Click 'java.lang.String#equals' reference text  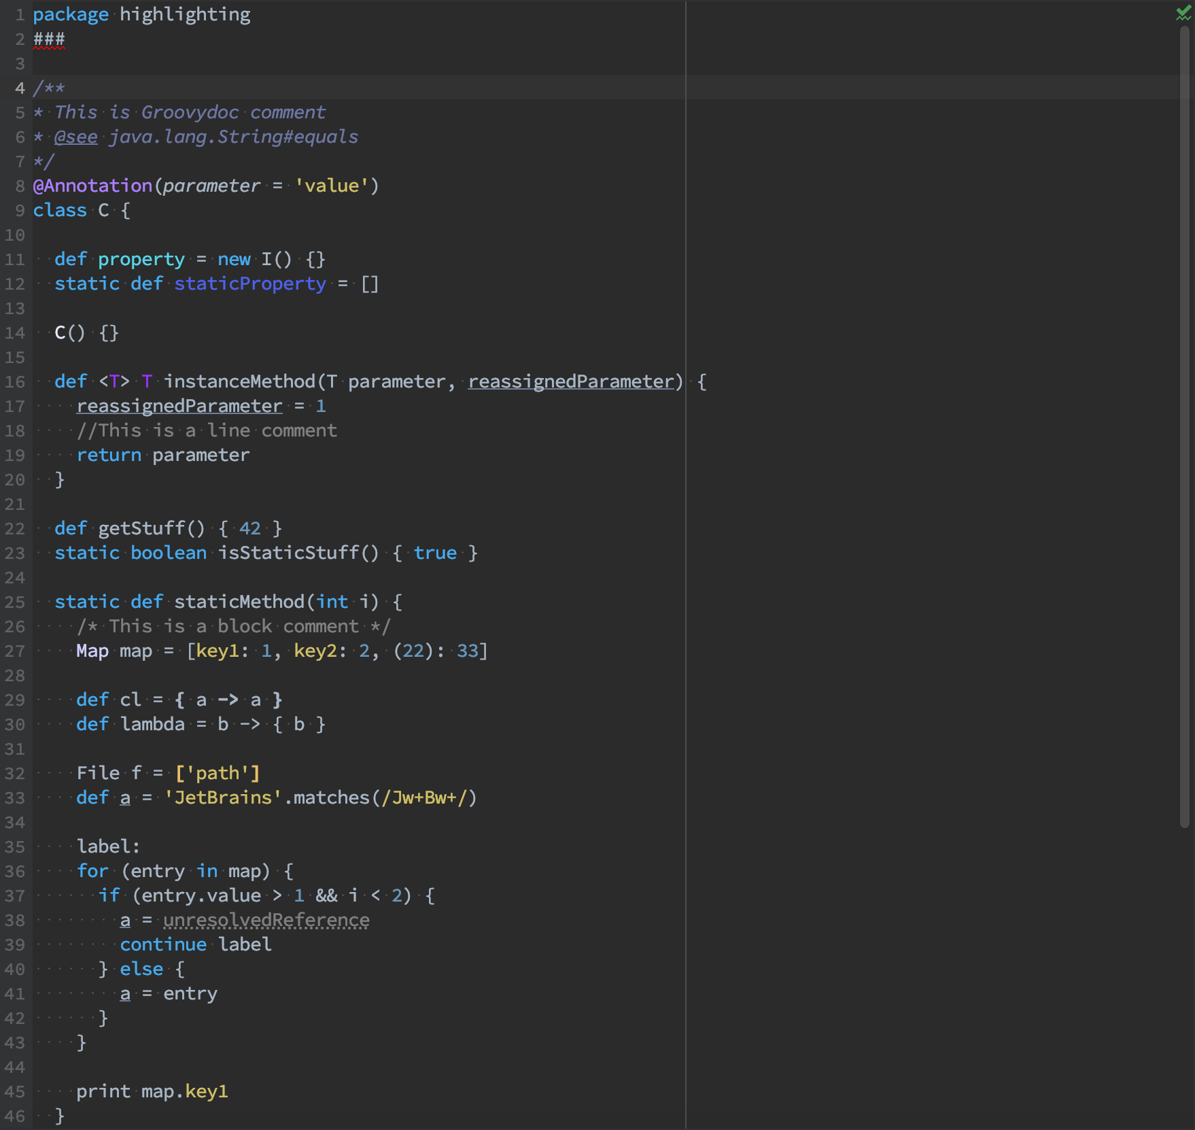pyautogui.click(x=234, y=137)
